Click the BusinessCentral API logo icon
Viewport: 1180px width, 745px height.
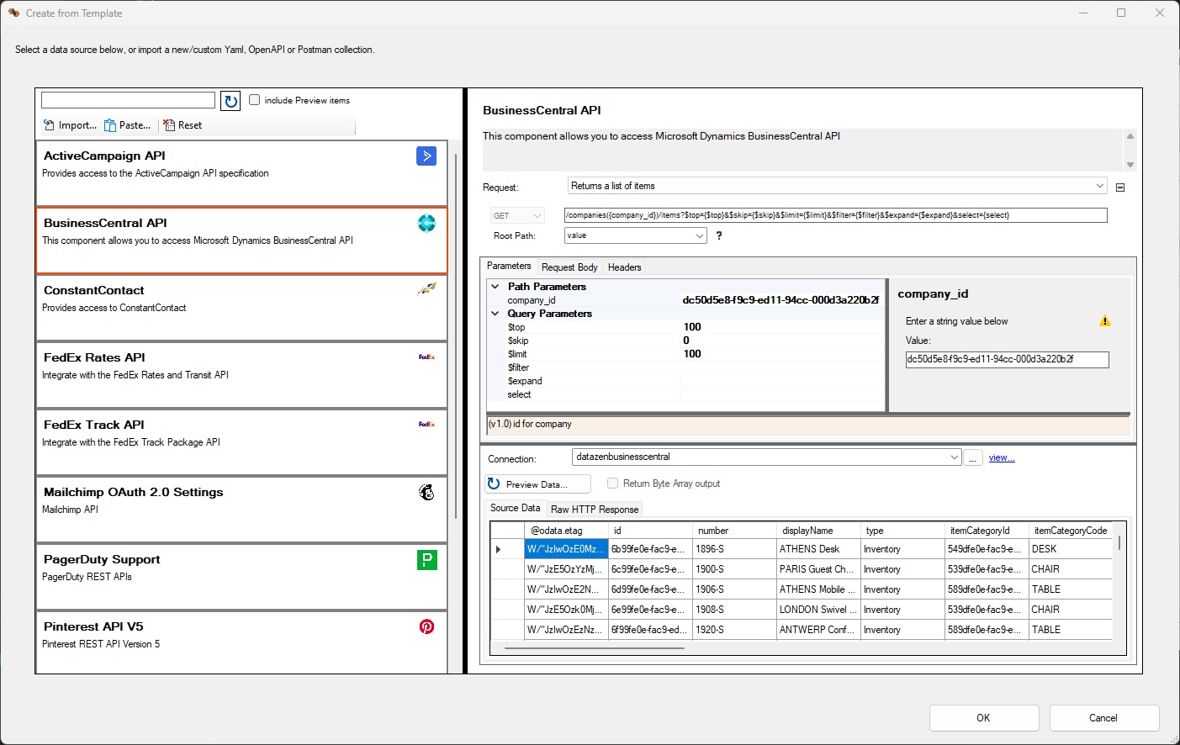[426, 223]
